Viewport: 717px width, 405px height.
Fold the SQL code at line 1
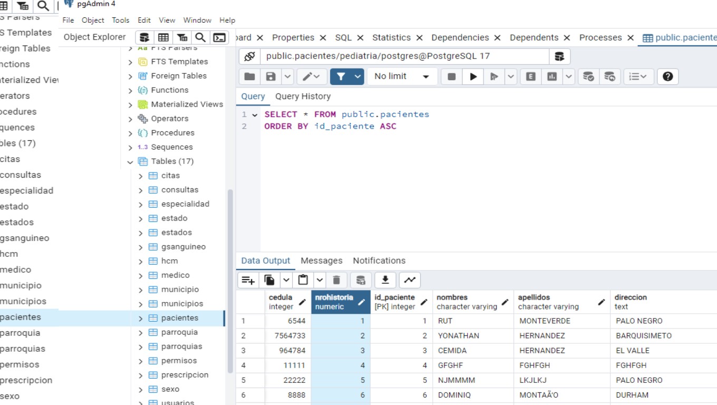coord(255,114)
